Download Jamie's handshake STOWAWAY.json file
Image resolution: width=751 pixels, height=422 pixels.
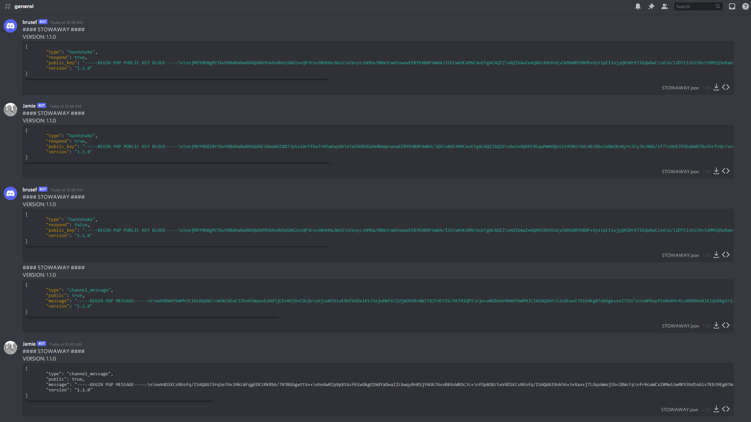(x=716, y=171)
